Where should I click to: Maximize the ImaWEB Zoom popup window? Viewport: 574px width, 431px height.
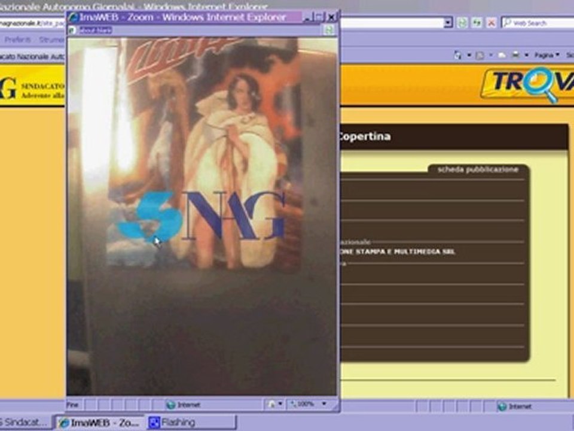point(319,17)
